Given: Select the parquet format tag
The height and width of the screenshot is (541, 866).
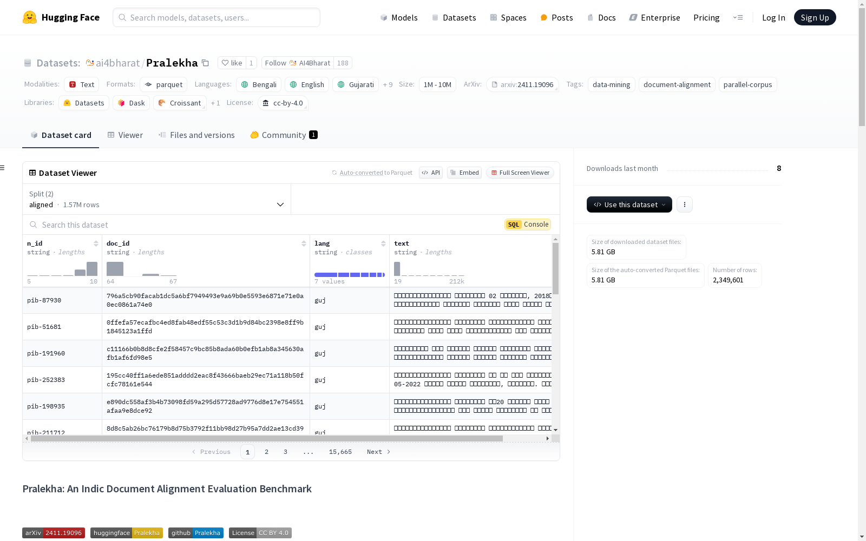Looking at the screenshot, I should (164, 84).
